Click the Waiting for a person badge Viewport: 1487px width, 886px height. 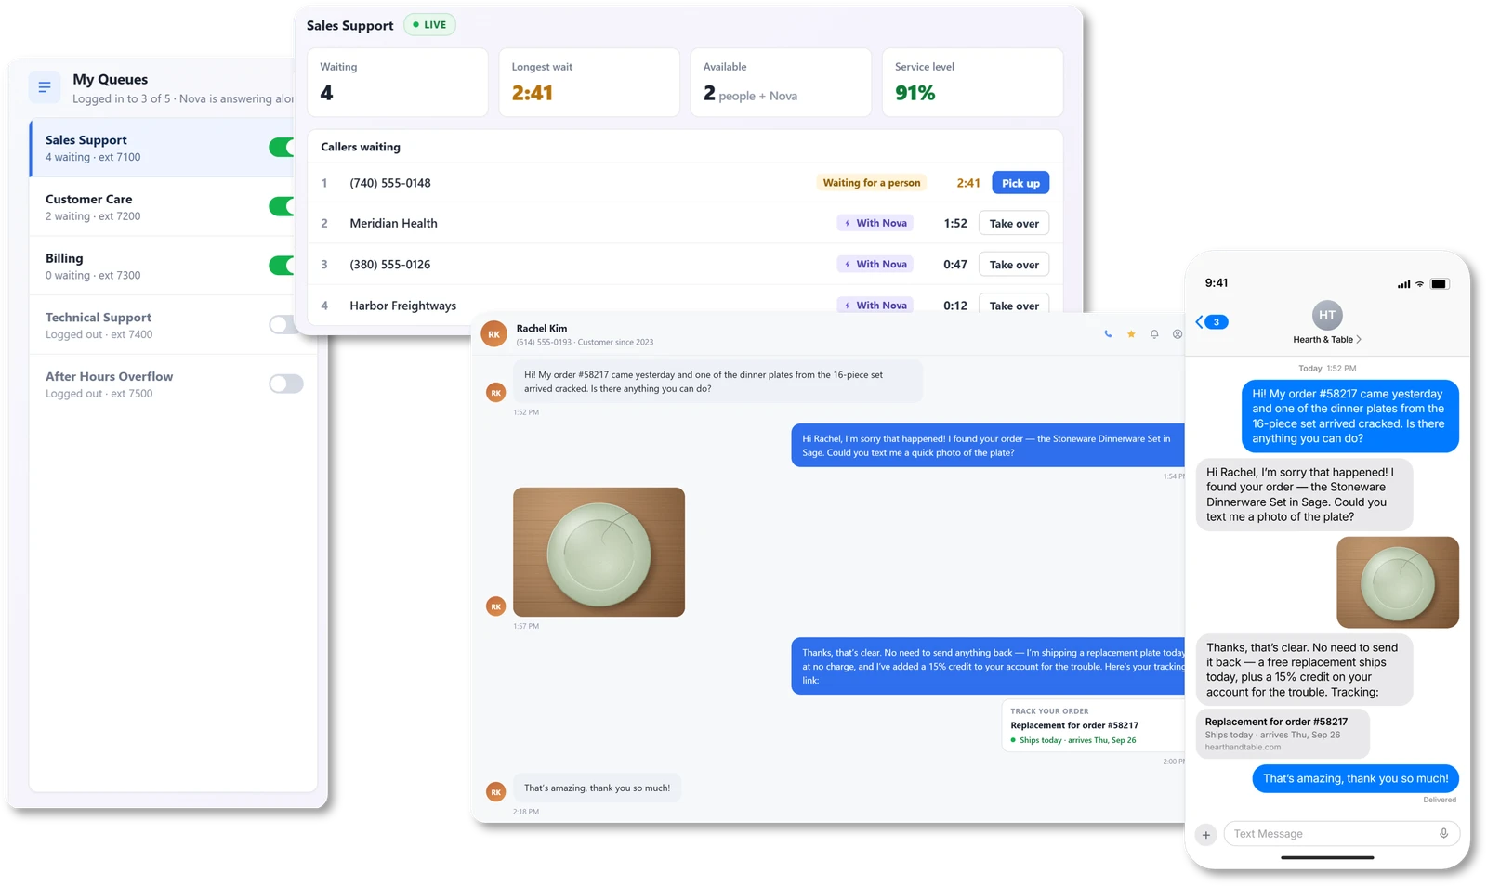point(872,183)
